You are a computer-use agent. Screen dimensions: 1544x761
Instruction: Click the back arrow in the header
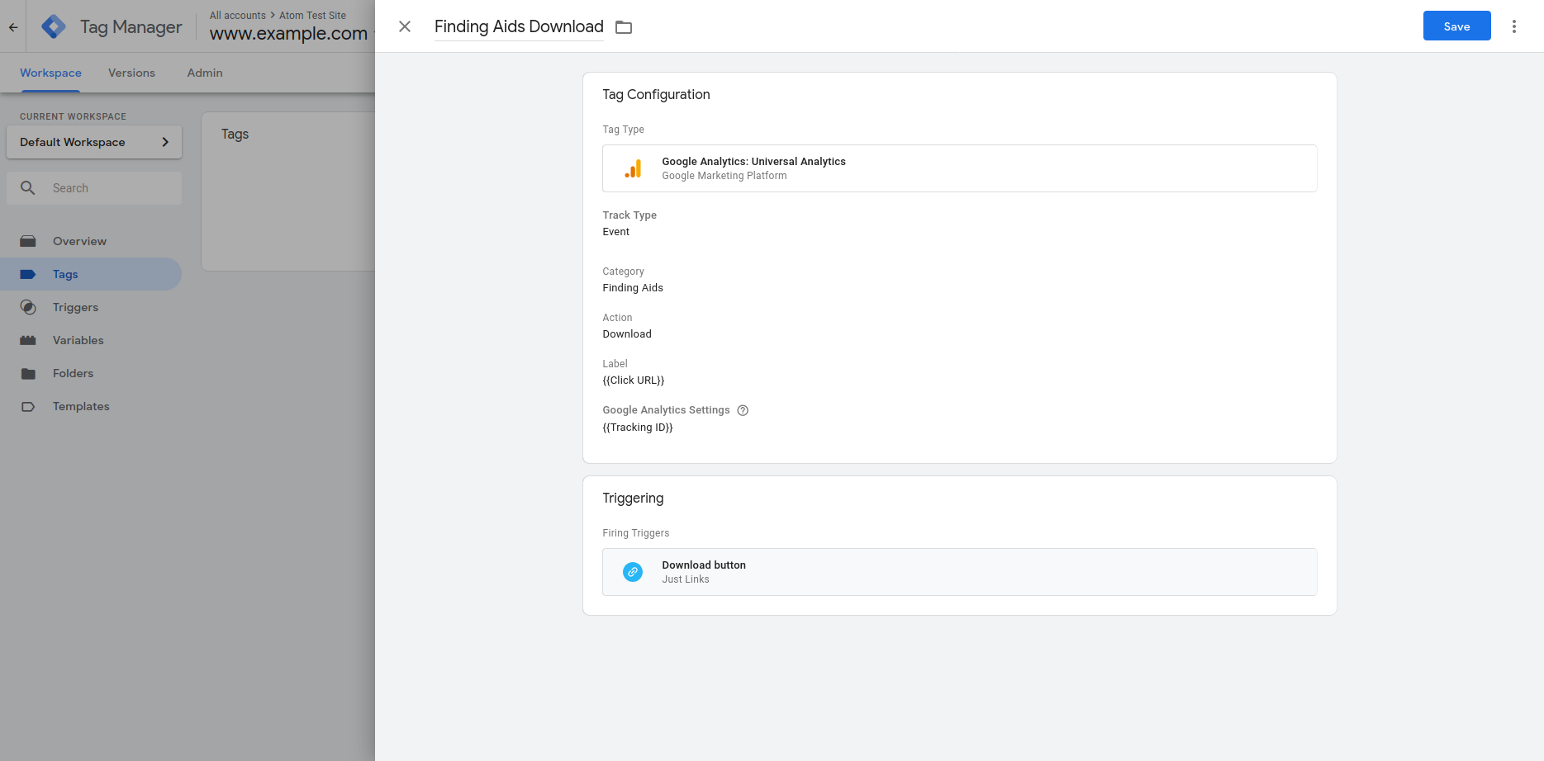tap(13, 27)
